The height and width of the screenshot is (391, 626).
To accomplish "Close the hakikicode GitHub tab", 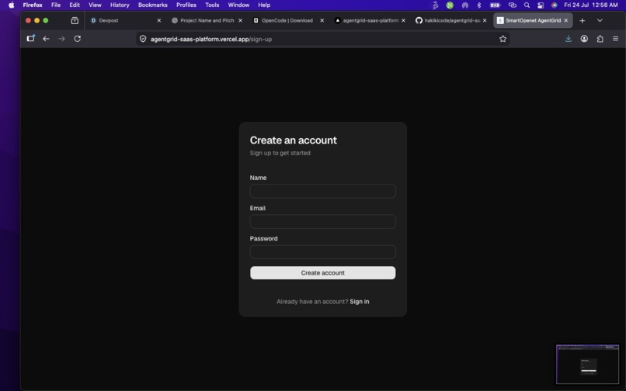I will tap(485, 20).
